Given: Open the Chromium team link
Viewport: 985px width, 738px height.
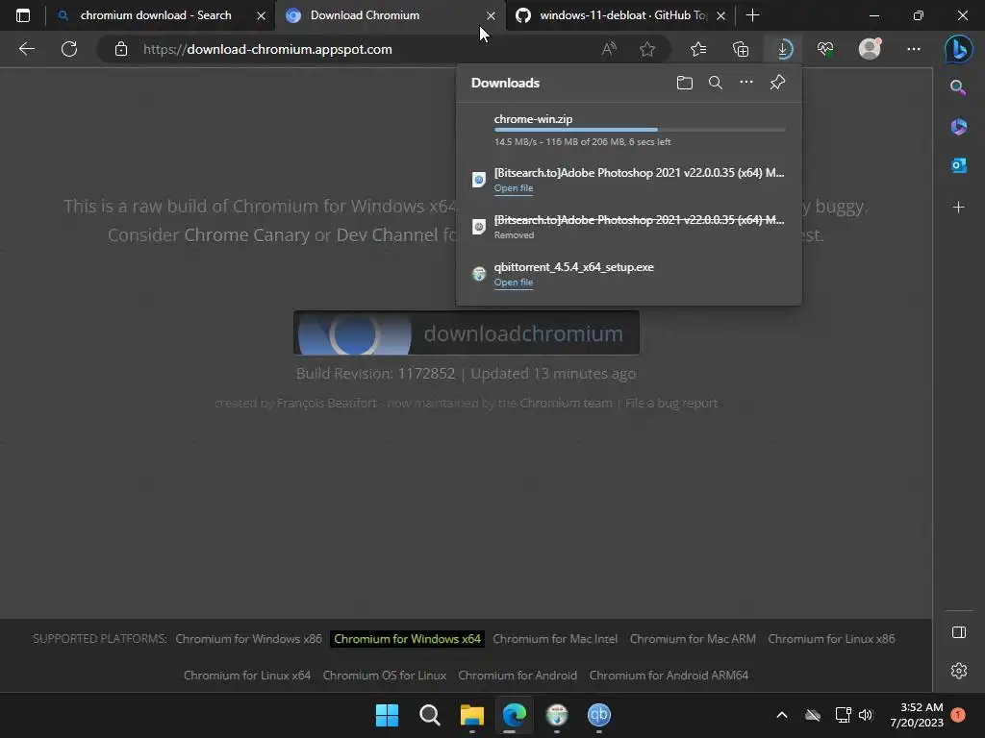Looking at the screenshot, I should (566, 403).
